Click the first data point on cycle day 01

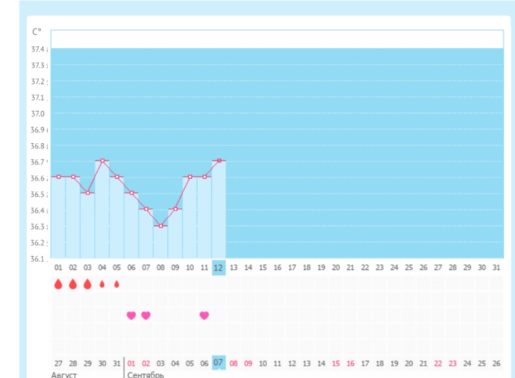(58, 177)
